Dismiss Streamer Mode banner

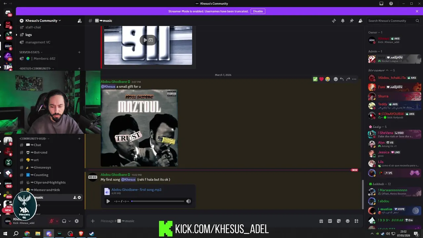pyautogui.click(x=417, y=11)
